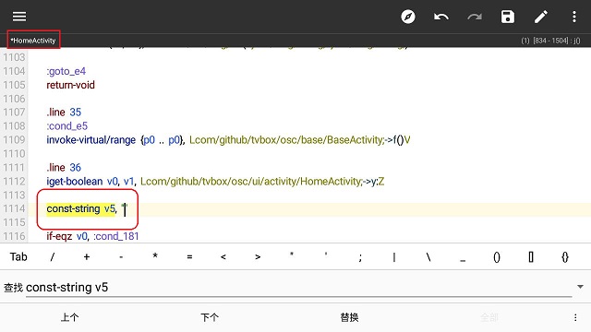Tap the 替换 replace button

click(x=349, y=317)
